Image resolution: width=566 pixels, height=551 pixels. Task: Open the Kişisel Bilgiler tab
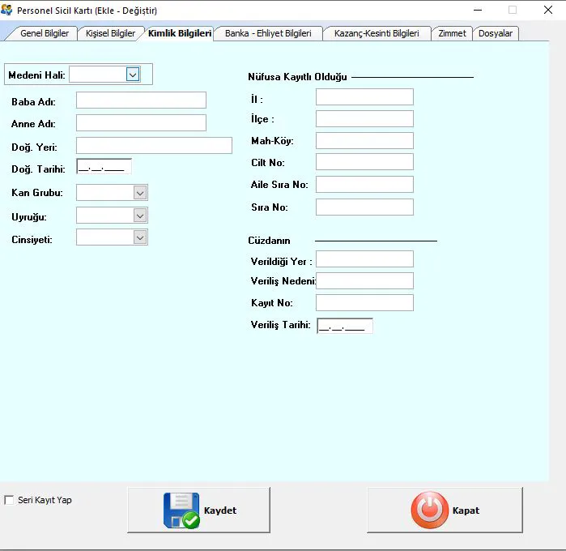click(x=110, y=33)
